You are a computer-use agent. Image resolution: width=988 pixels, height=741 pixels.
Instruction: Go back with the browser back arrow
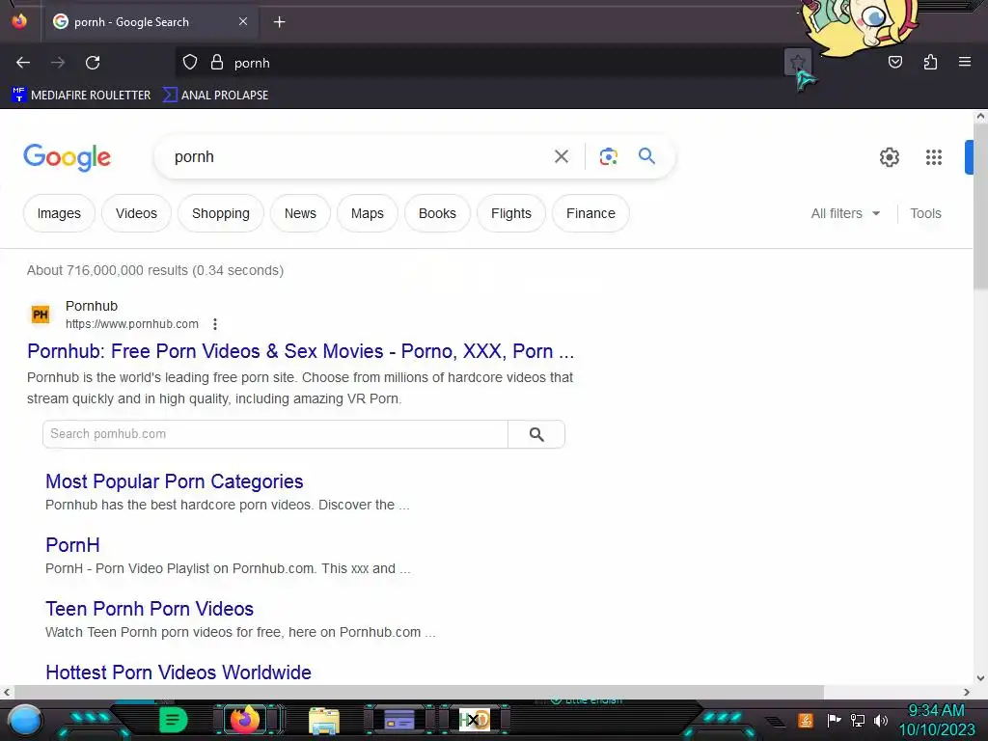tap(23, 63)
